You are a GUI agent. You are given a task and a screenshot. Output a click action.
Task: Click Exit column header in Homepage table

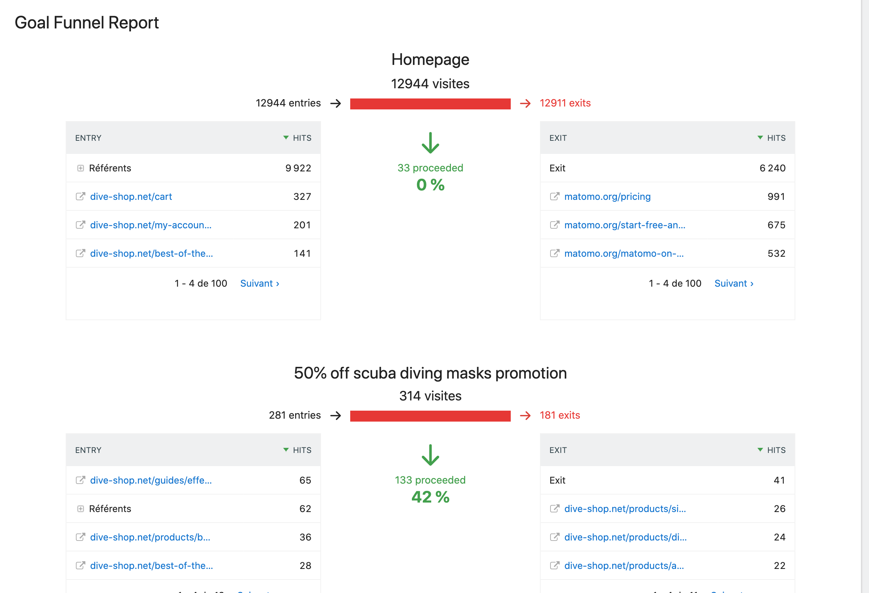[558, 138]
